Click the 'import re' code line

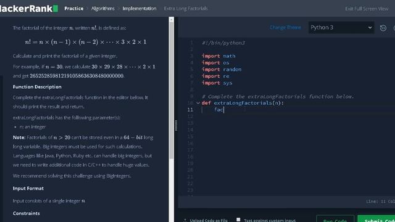click(215, 76)
